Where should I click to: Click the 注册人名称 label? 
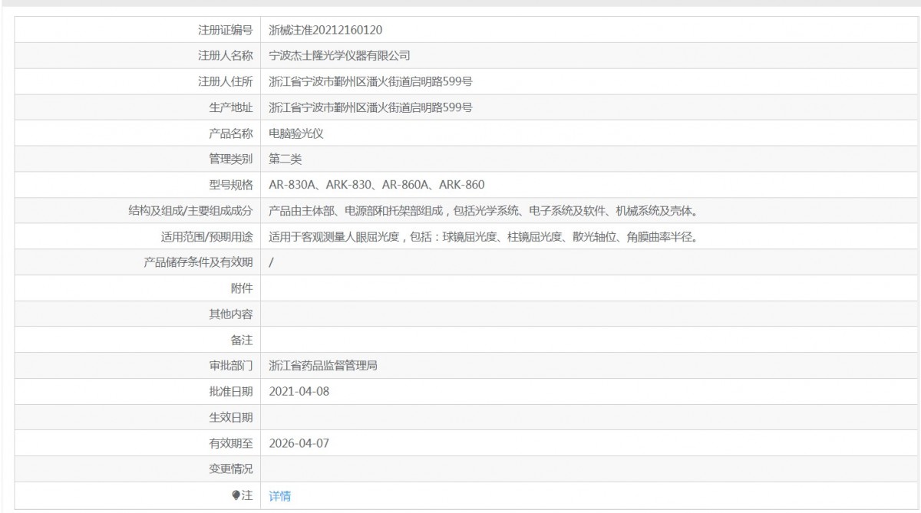[x=226, y=56]
